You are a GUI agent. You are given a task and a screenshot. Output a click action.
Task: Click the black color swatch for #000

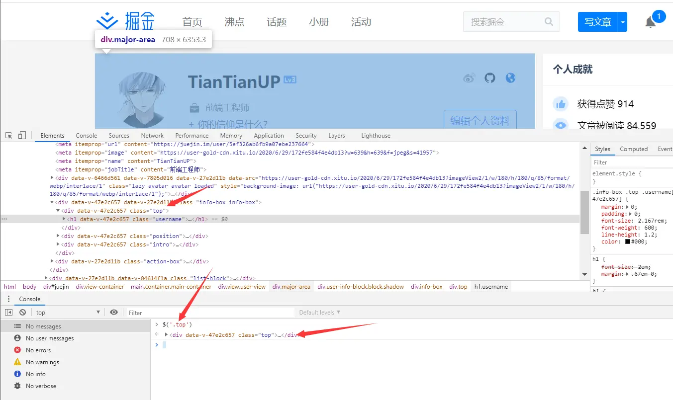coord(628,241)
